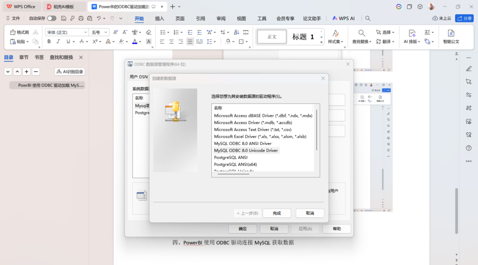The image size is (478, 265).
Task: Click the superscript X² button
Action: point(95,41)
